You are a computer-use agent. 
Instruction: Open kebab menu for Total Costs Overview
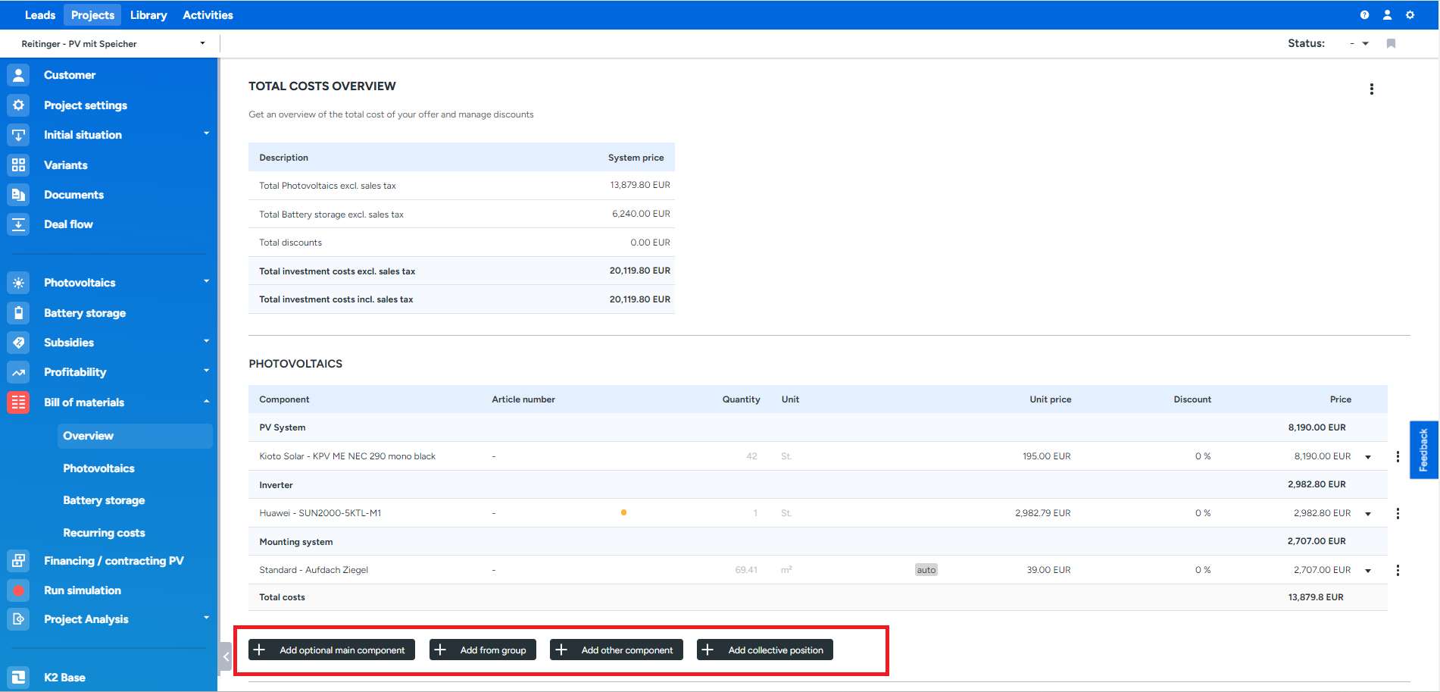1371,89
